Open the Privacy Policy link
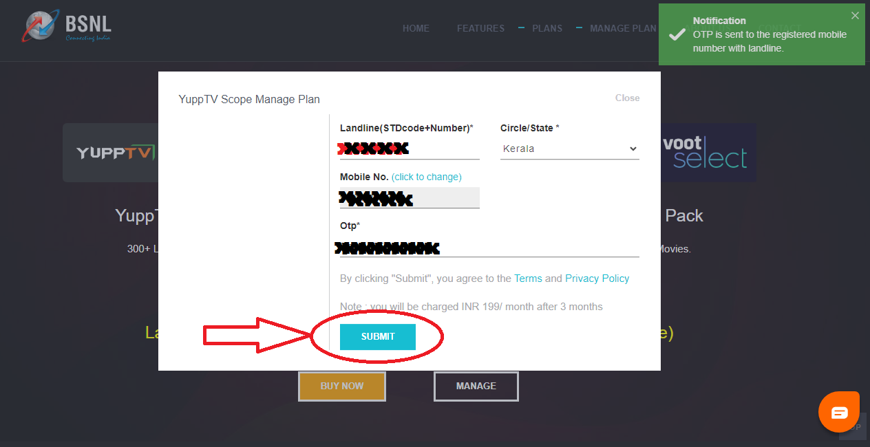The width and height of the screenshot is (870, 447). (x=597, y=279)
